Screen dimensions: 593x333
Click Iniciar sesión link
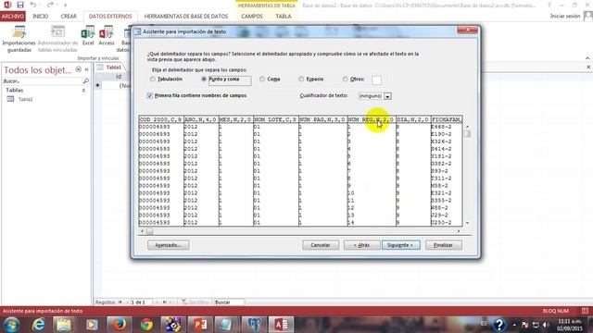coord(565,17)
